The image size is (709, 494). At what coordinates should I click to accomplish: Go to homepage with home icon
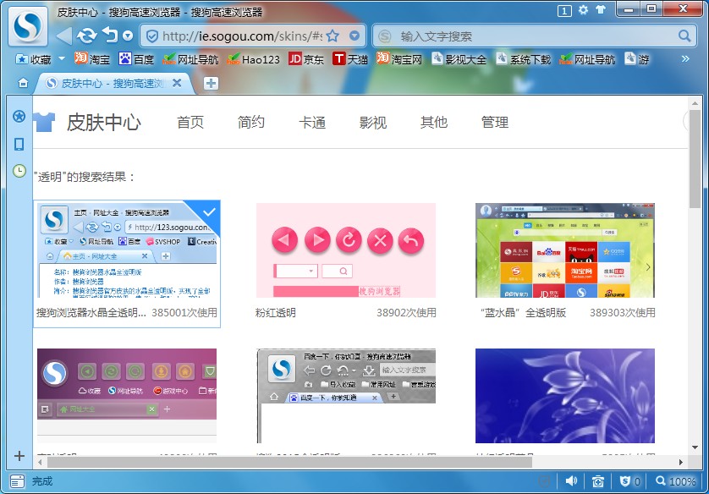[23, 84]
